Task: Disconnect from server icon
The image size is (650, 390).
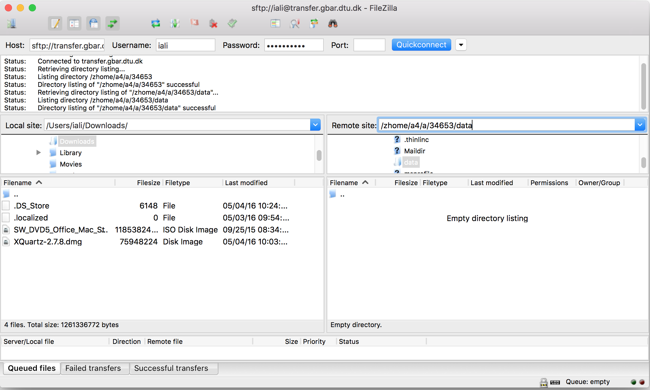Action: (x=213, y=23)
